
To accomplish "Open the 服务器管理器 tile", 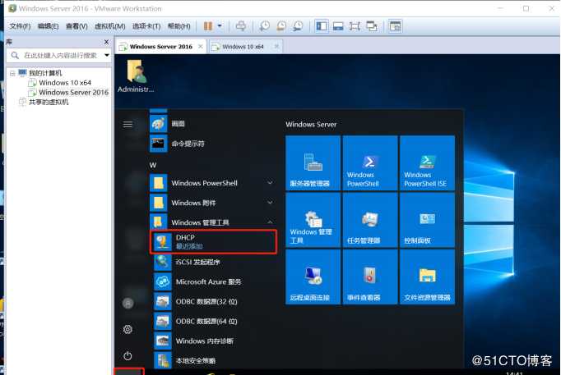I will click(313, 162).
